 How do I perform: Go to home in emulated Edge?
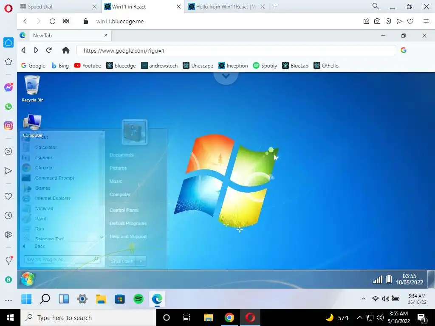(x=66, y=50)
